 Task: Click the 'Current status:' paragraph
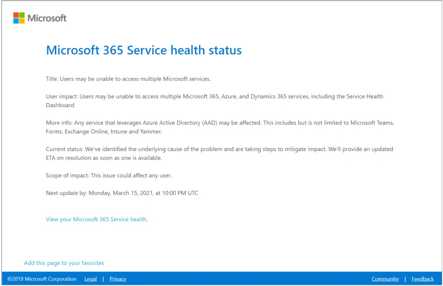(219, 153)
